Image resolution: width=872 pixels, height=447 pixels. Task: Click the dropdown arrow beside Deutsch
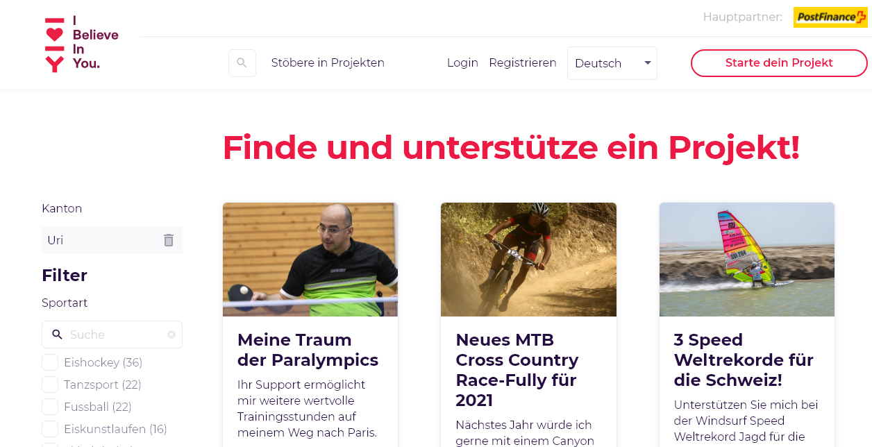coord(648,63)
